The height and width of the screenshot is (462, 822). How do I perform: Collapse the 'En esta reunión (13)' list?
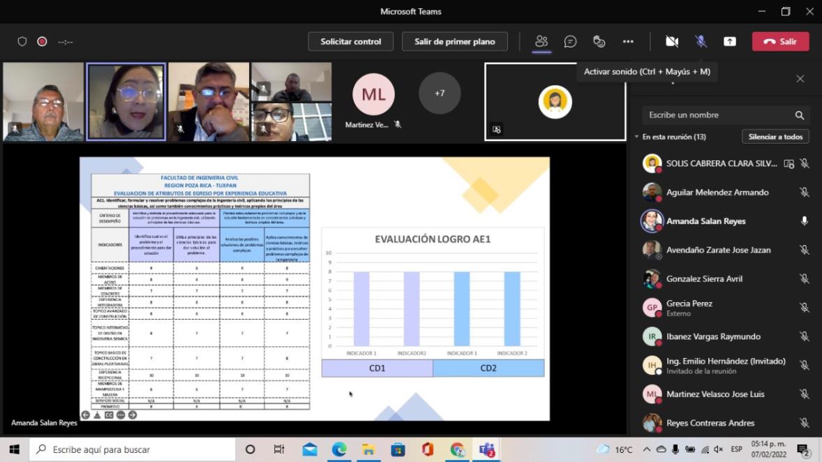coord(636,137)
